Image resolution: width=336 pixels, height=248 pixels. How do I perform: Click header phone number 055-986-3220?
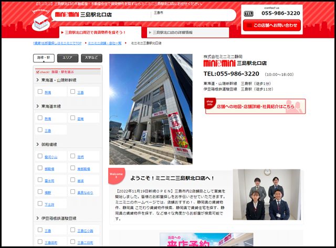coord(281,13)
